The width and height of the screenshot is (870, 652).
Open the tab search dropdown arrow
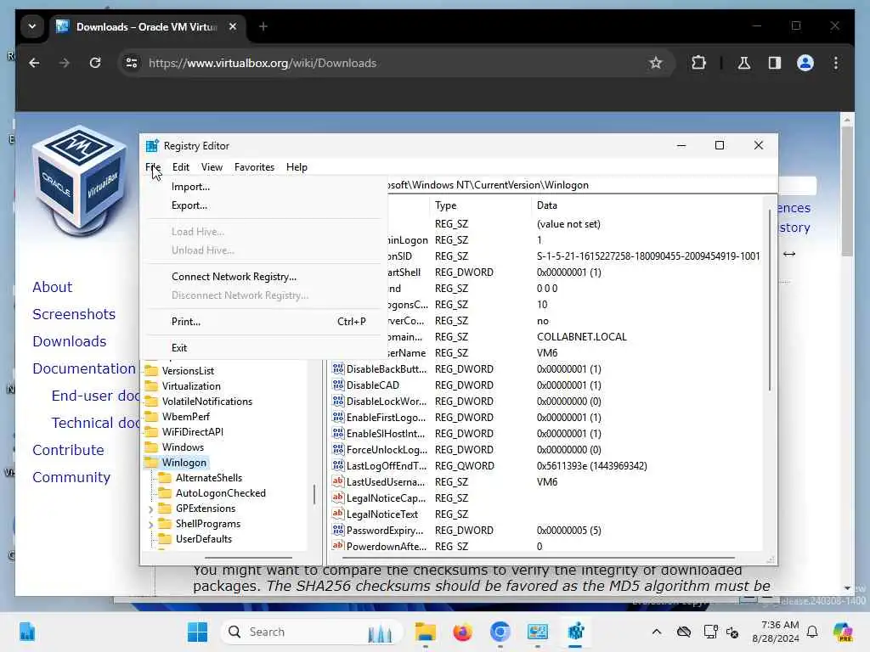point(32,26)
